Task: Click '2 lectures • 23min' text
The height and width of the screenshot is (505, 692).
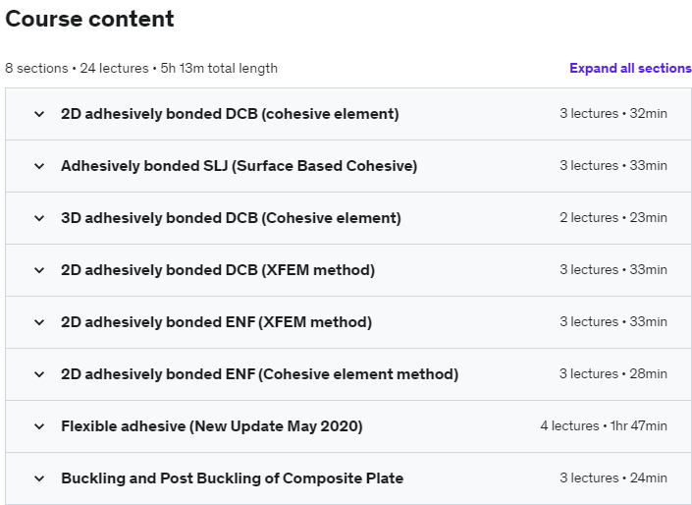Action: 613,218
